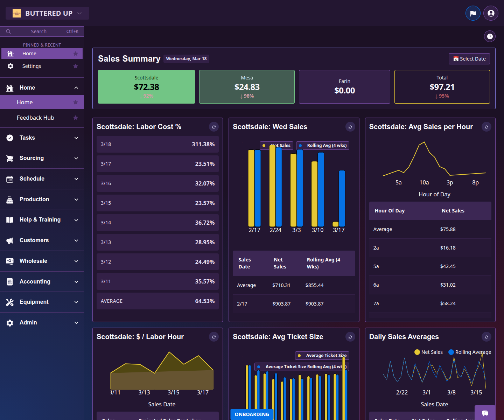Open the Equipment wrench icon

coord(10,302)
